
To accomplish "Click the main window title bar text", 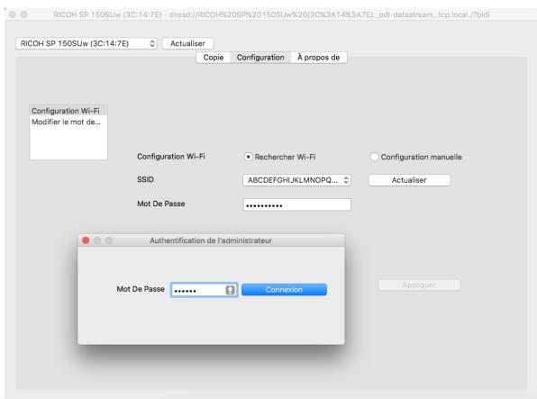I will pyautogui.click(x=271, y=14).
